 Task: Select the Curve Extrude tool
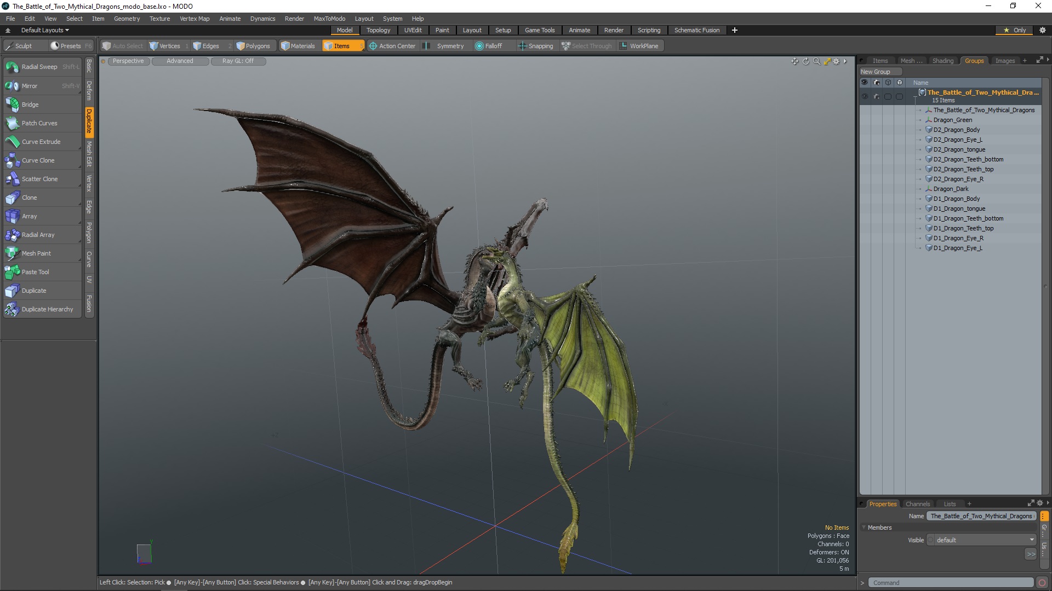[x=42, y=142]
